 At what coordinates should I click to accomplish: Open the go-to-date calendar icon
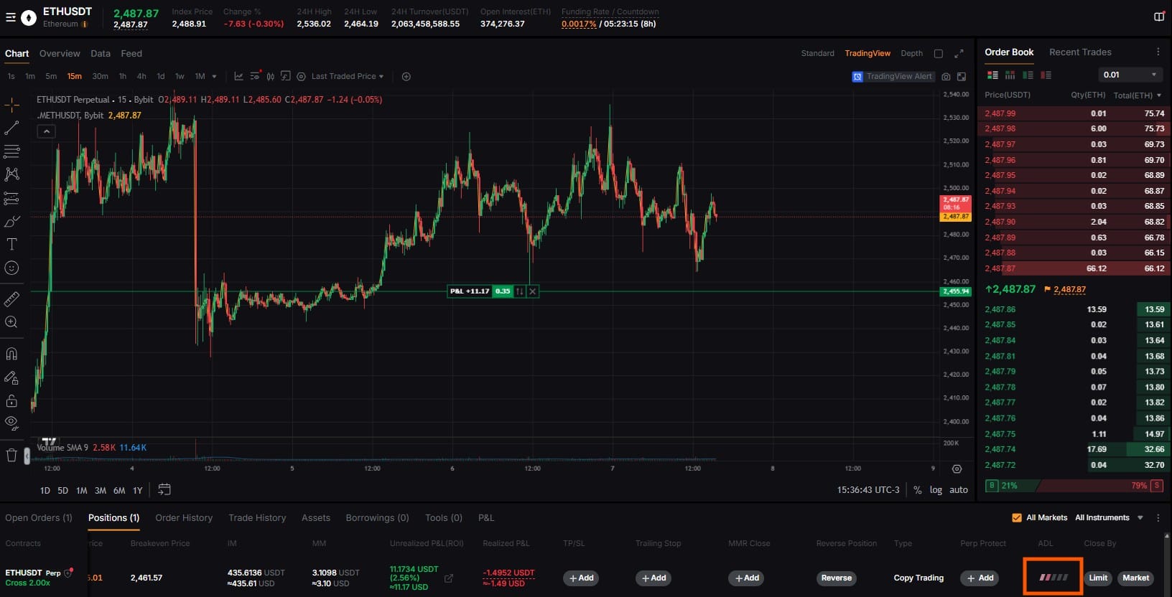164,489
